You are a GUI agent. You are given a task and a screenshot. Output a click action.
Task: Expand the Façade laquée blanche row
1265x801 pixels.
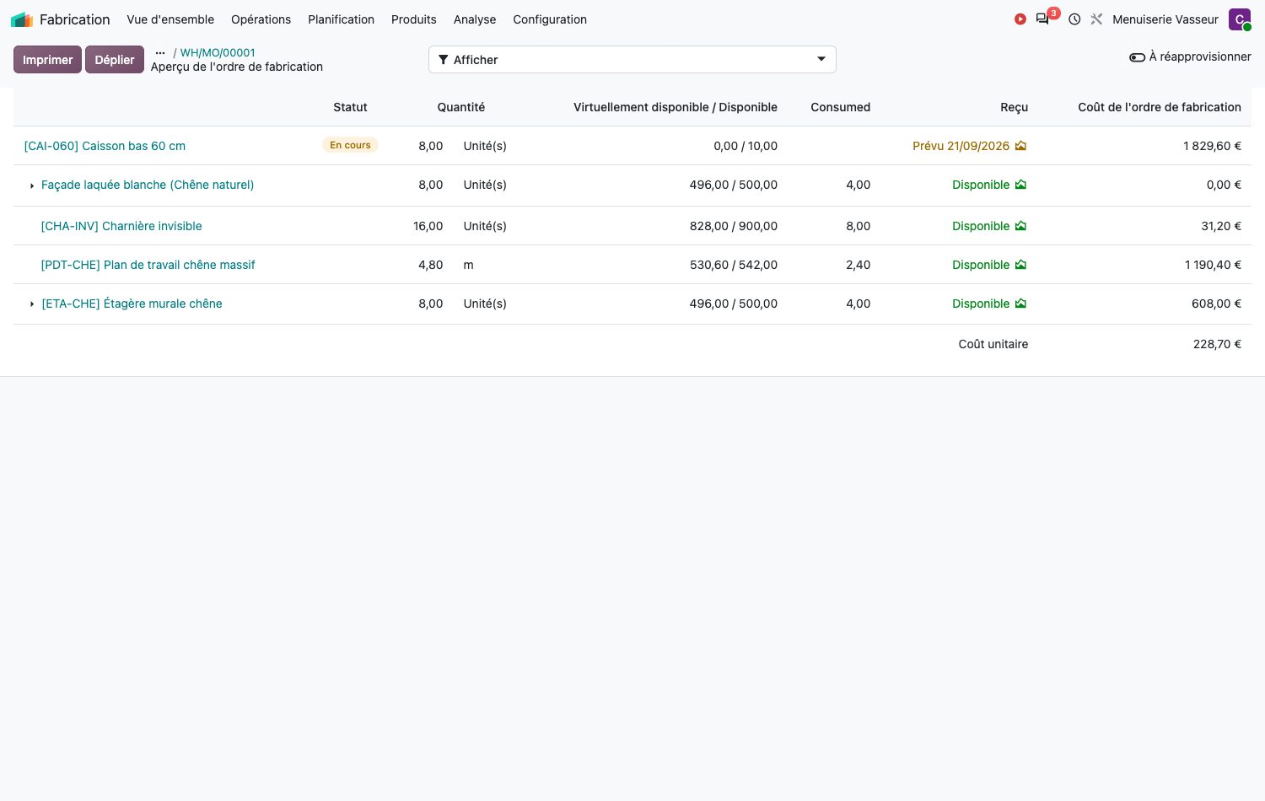(32, 185)
